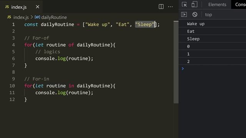Click the dailyRoutine variable symbol icon
This screenshot has height=138, width=246.
37,17
